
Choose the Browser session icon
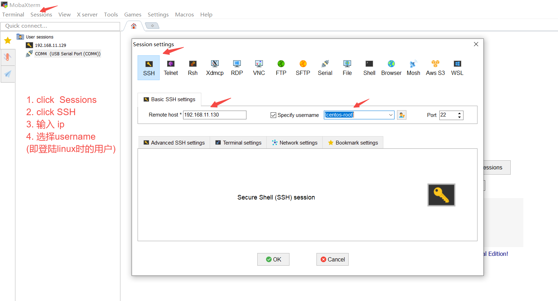point(391,68)
